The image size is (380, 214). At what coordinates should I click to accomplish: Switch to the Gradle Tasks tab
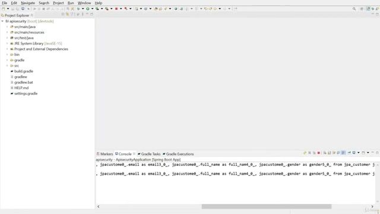149,154
